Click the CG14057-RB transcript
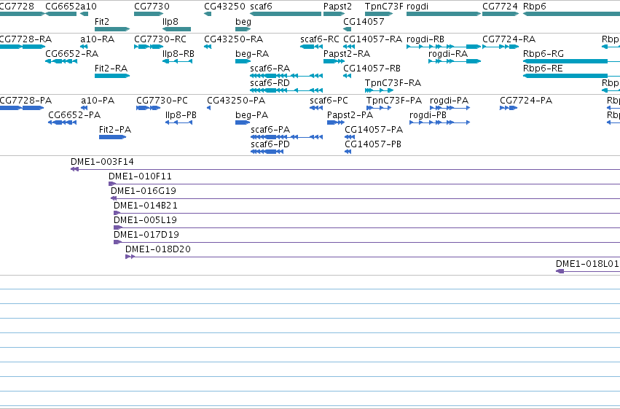 (348, 76)
